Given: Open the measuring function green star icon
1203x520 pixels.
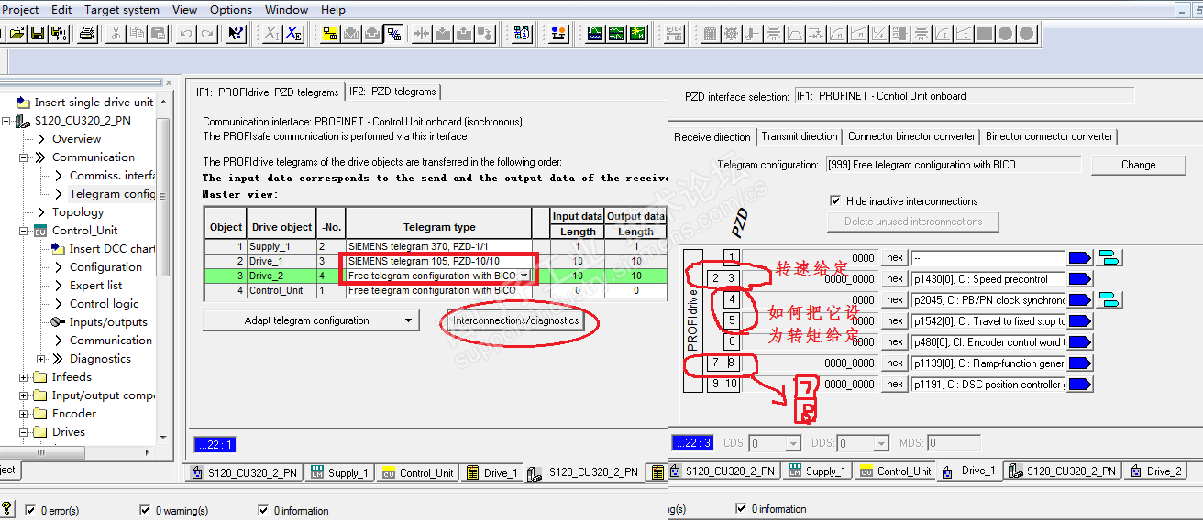Looking at the screenshot, I should pos(637,34).
